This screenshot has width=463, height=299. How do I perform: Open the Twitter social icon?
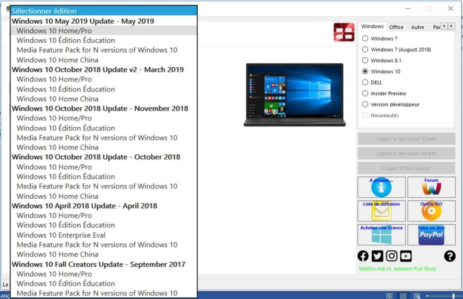click(x=378, y=256)
